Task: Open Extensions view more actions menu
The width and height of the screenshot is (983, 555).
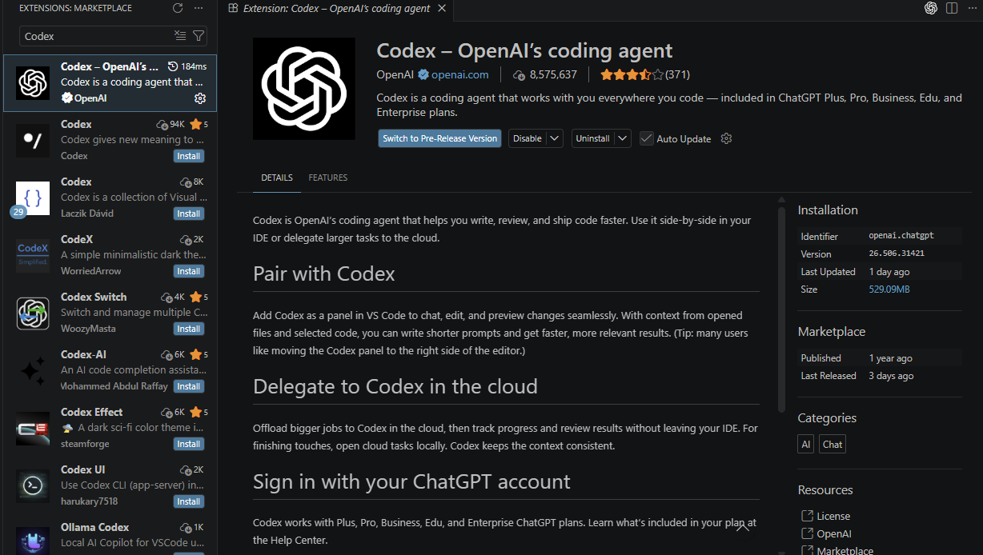Action: click(198, 8)
